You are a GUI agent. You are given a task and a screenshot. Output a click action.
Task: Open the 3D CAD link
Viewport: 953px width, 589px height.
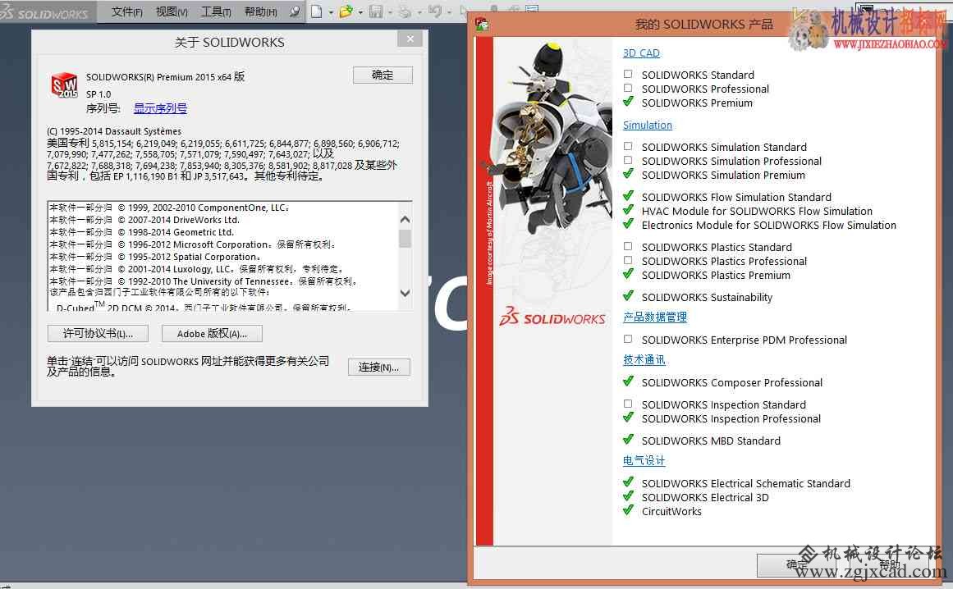click(x=641, y=53)
